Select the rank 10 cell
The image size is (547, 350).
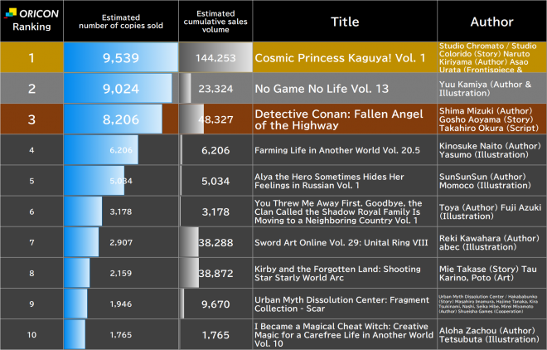click(x=31, y=334)
